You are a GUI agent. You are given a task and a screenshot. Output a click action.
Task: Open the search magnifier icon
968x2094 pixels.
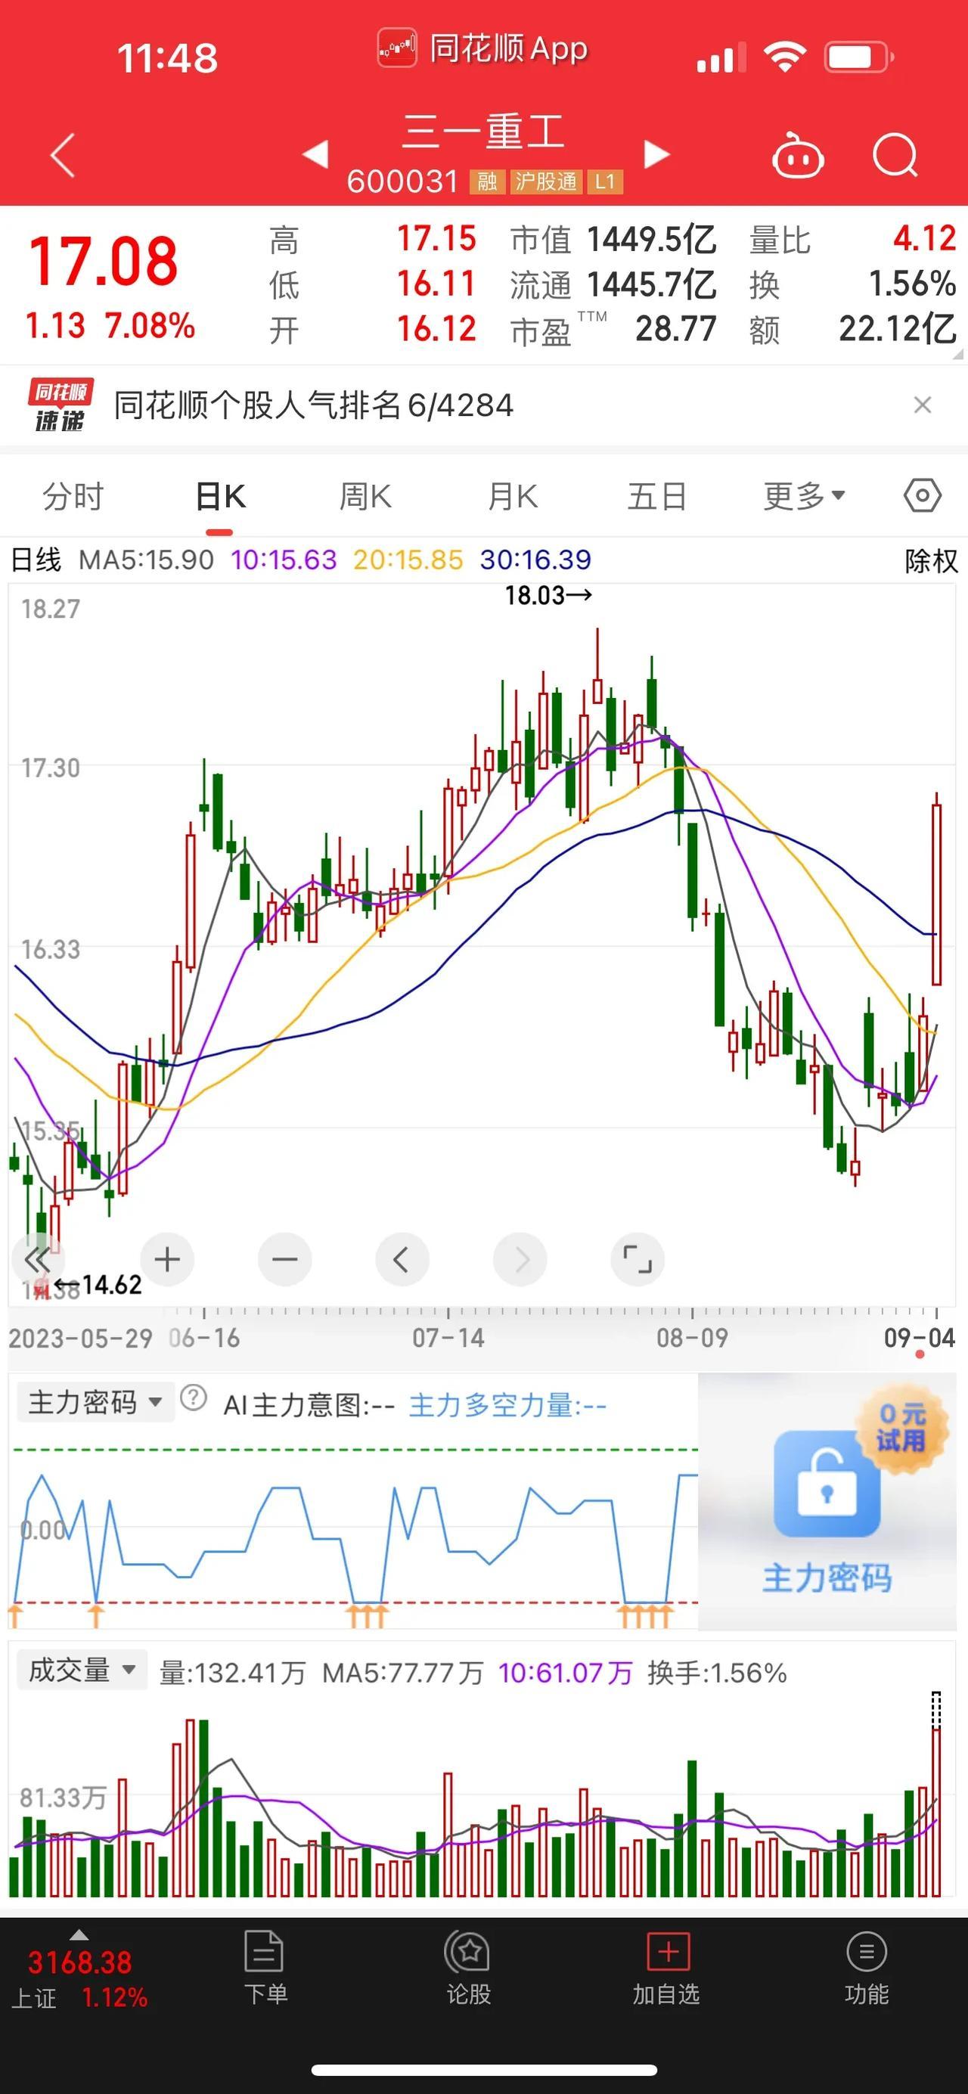tap(895, 154)
